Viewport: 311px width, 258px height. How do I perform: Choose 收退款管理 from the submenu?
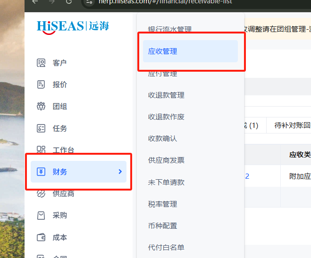166,95
